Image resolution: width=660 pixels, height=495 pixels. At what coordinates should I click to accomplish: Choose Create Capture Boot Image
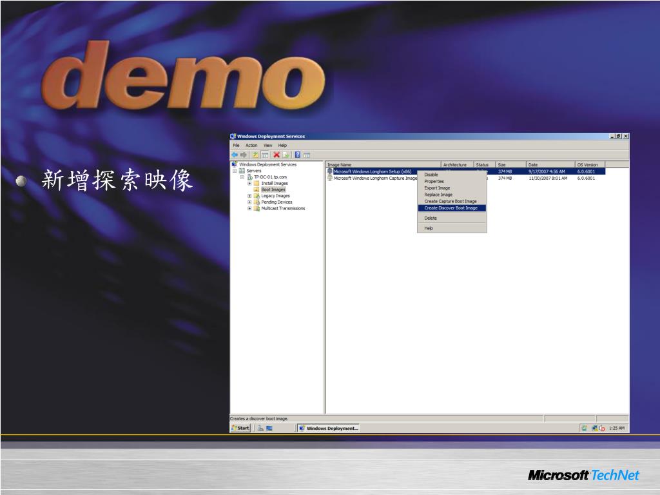(452, 201)
